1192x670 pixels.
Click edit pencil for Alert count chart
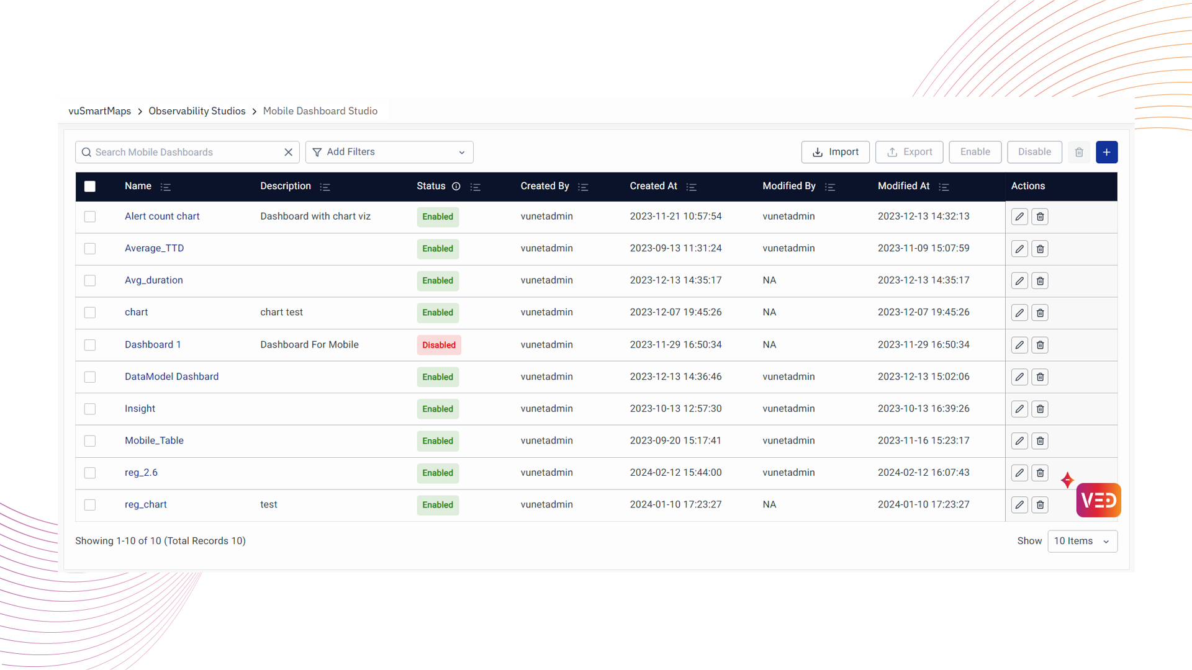pos(1019,217)
